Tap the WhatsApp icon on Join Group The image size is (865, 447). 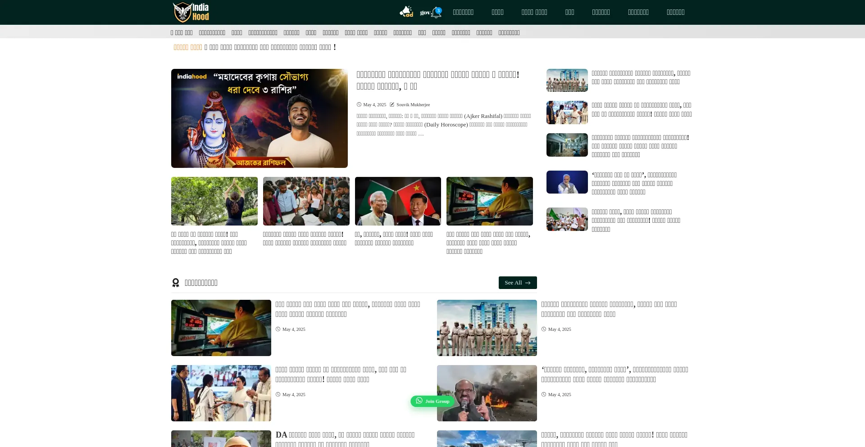click(x=419, y=401)
